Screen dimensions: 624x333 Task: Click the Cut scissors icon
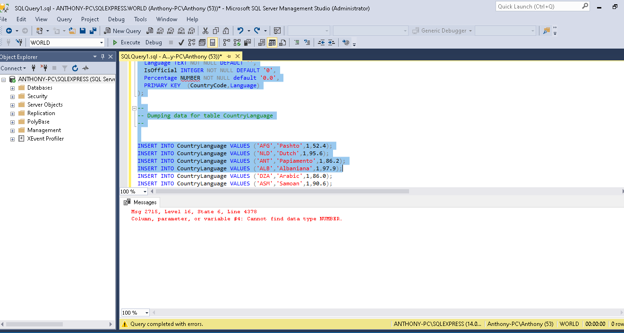click(205, 31)
